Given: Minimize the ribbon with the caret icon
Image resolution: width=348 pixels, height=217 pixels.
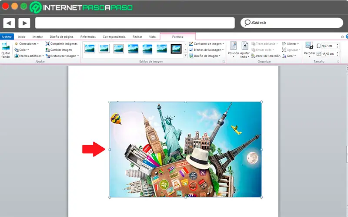Looking at the screenshot, I should coord(342,37).
